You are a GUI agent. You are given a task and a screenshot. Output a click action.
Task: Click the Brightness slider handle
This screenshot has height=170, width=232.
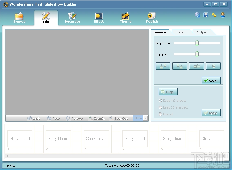(197, 43)
